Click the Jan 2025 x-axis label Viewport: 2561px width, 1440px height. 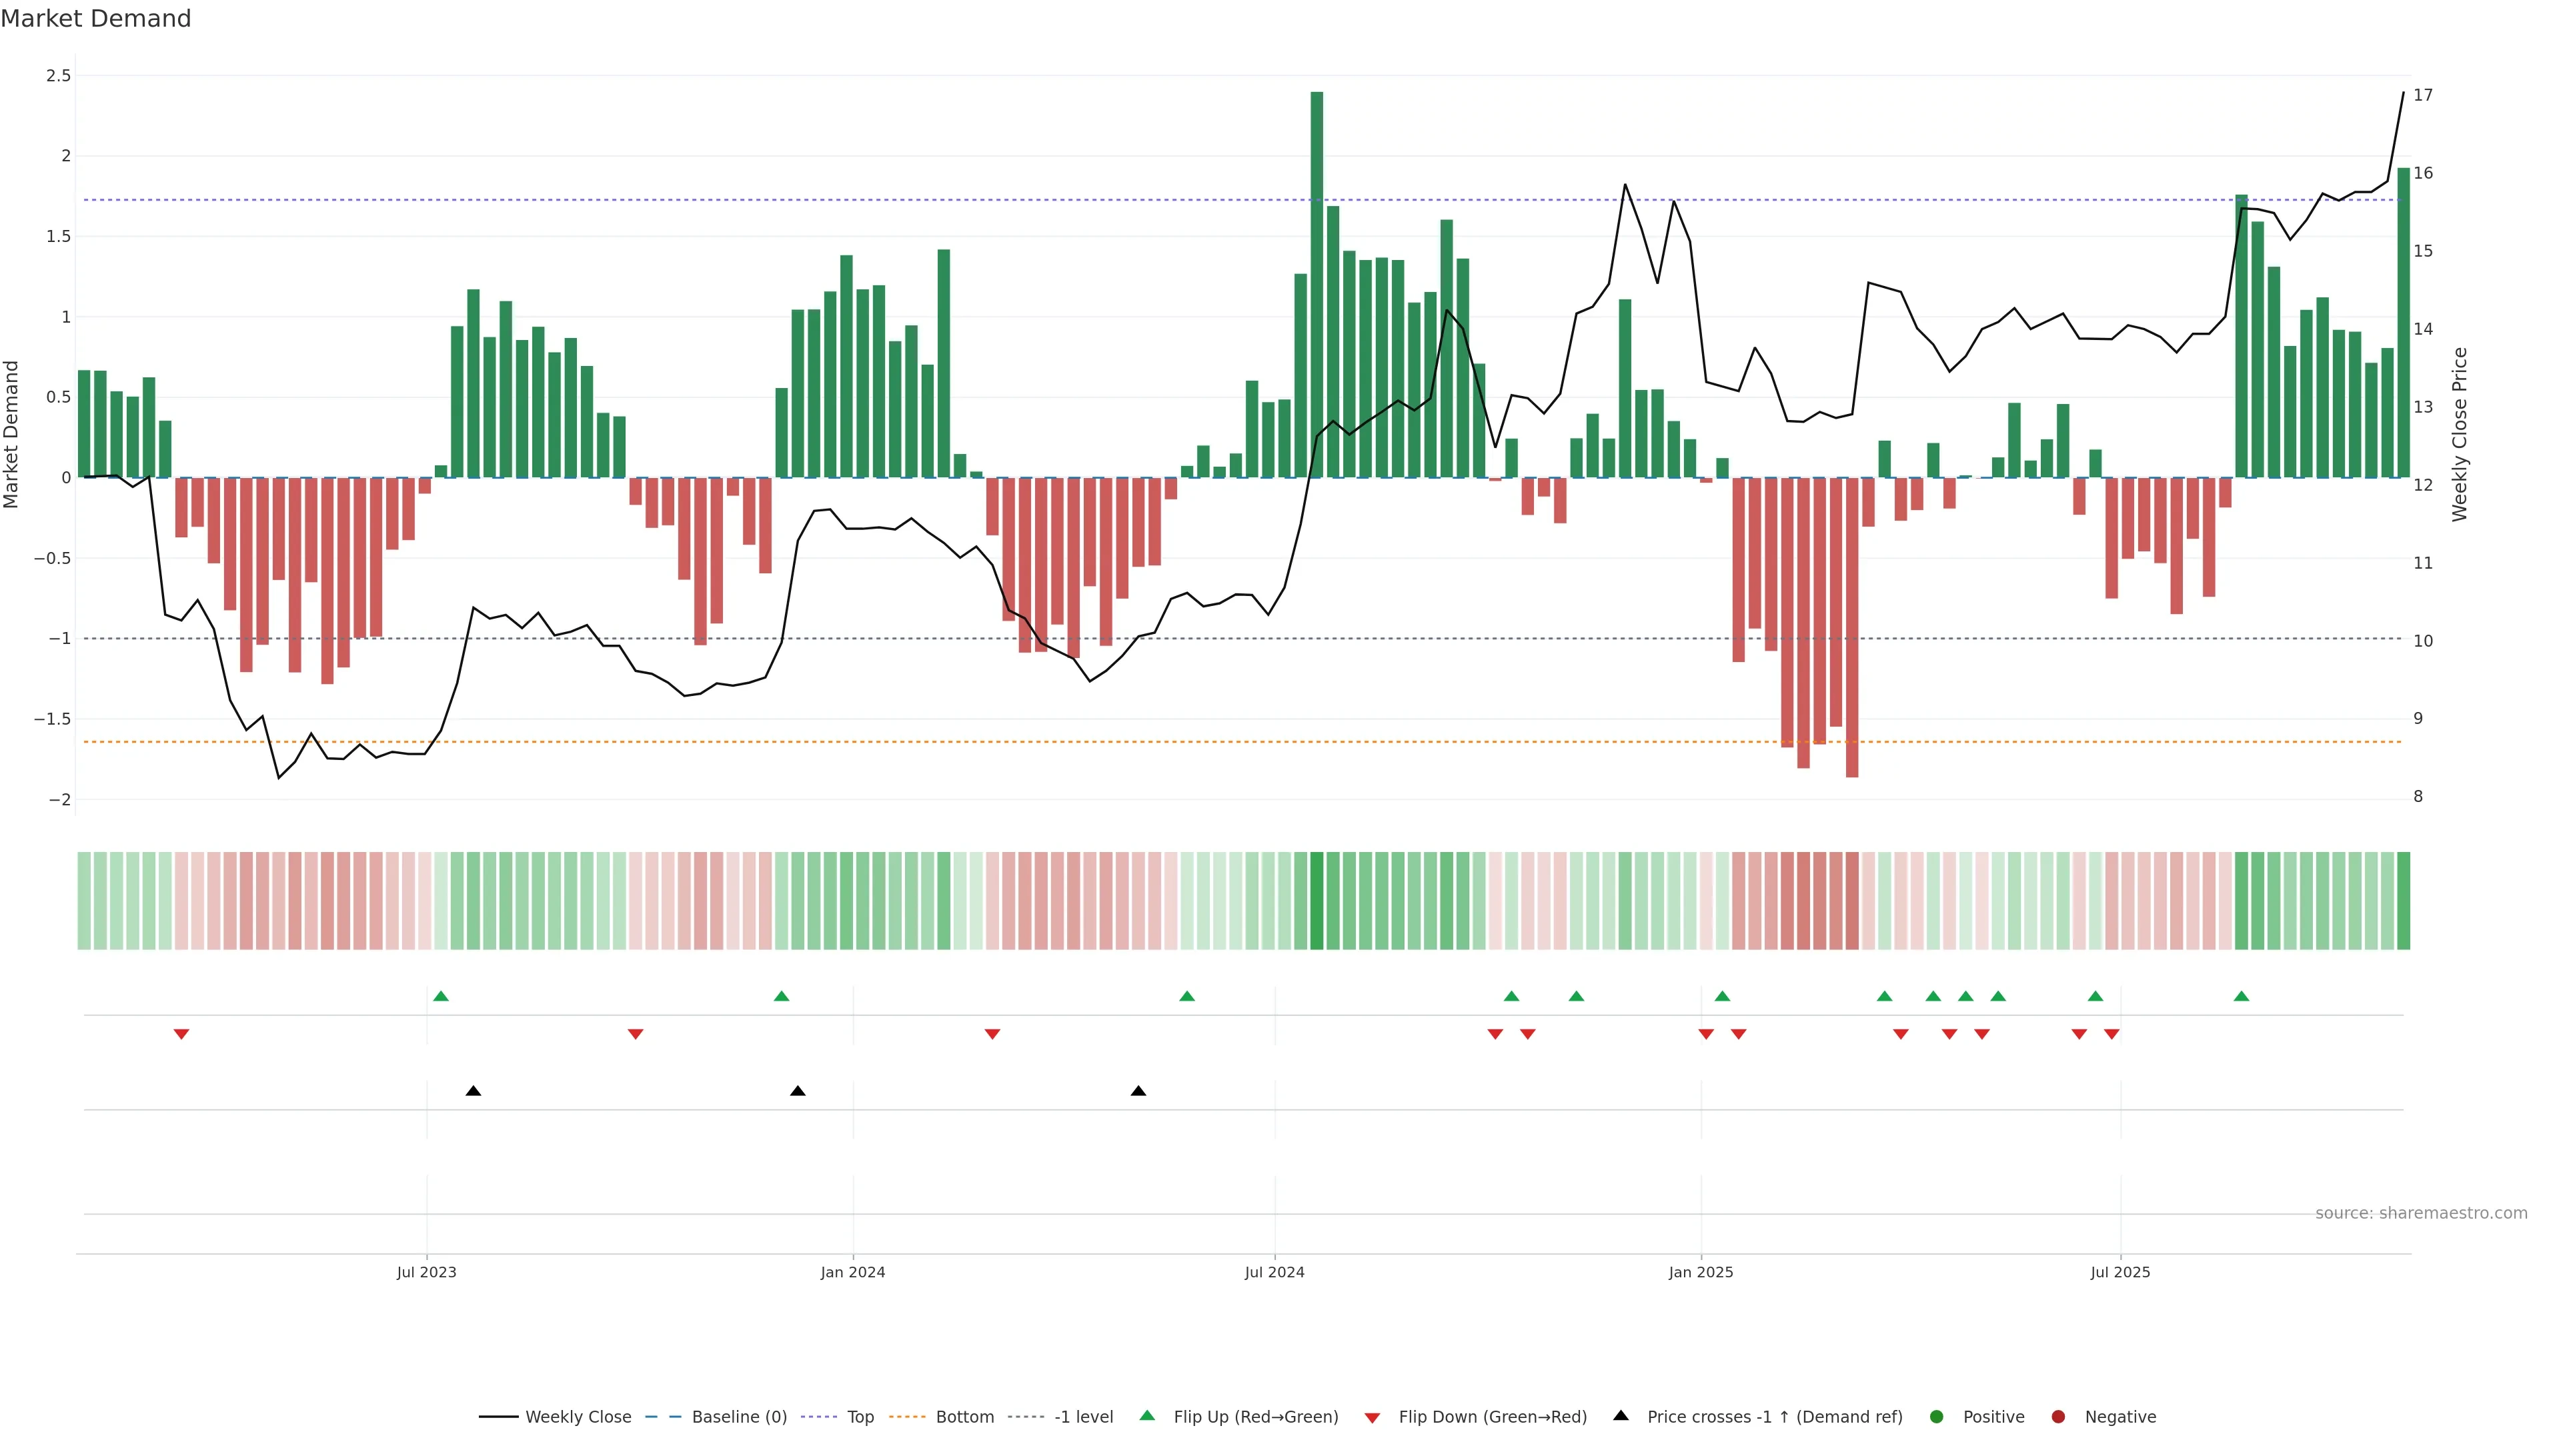[x=1700, y=1272]
